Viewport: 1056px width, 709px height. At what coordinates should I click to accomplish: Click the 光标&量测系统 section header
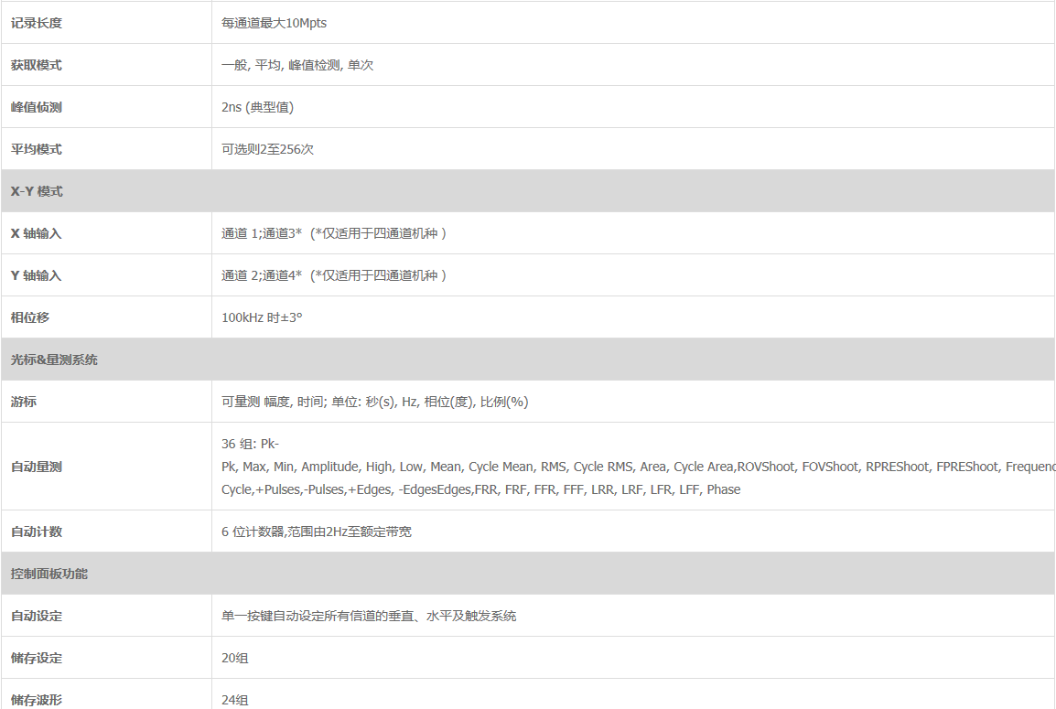(54, 360)
